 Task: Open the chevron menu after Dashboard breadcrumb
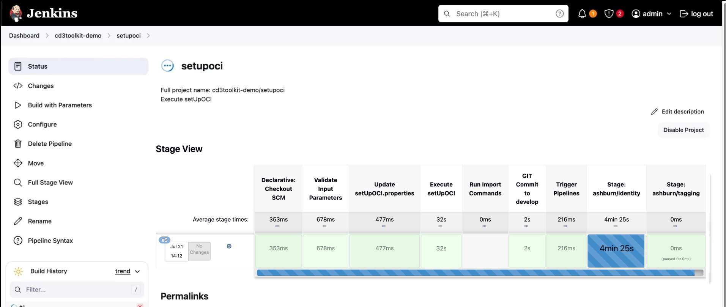coord(47,36)
